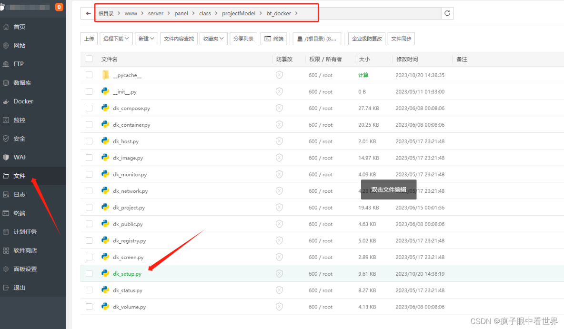Click 文件内容查找 button
Viewport: 564px width, 329px height.
(x=179, y=39)
